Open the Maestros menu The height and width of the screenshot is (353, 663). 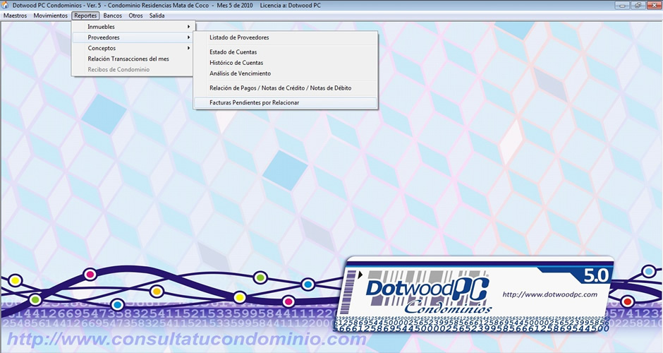coord(16,16)
